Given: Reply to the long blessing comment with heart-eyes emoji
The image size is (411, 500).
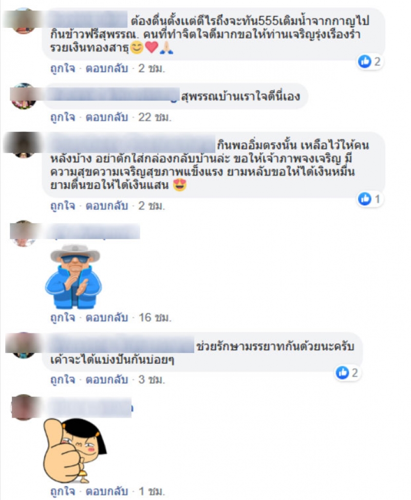Looking at the screenshot, I should 107,206.
